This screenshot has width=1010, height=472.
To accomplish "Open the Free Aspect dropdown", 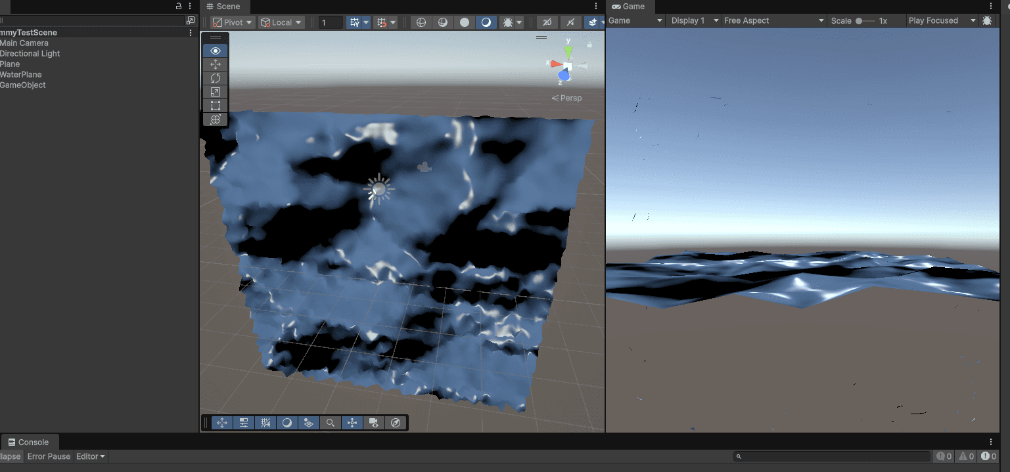I will [773, 20].
